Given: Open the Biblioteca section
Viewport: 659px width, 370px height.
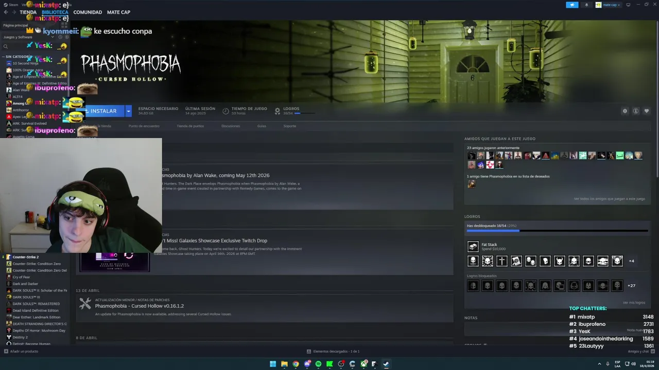Looking at the screenshot, I should coord(55,12).
